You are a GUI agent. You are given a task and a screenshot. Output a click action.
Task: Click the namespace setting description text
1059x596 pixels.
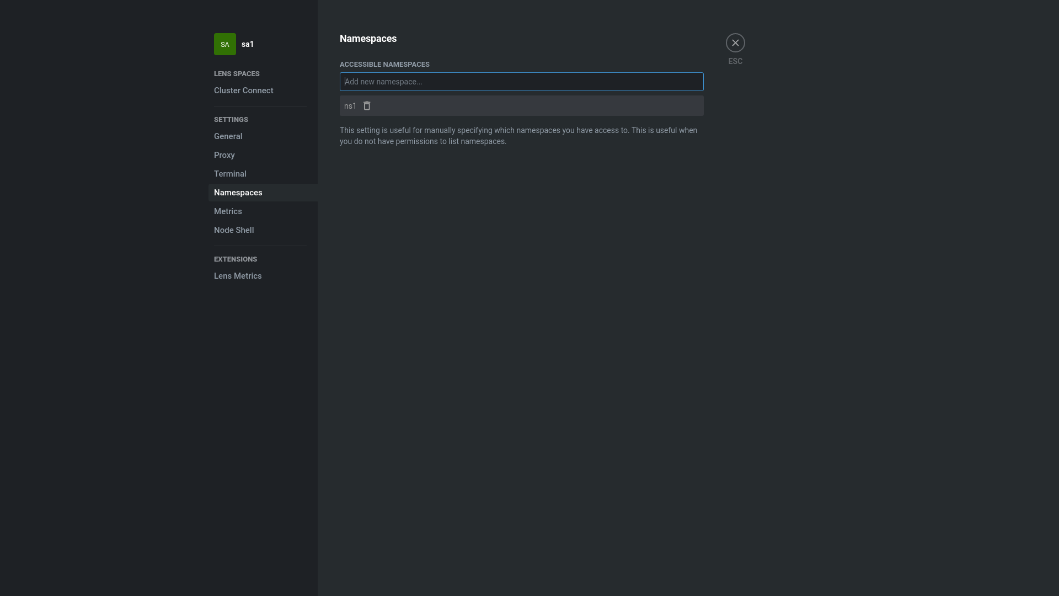518,136
